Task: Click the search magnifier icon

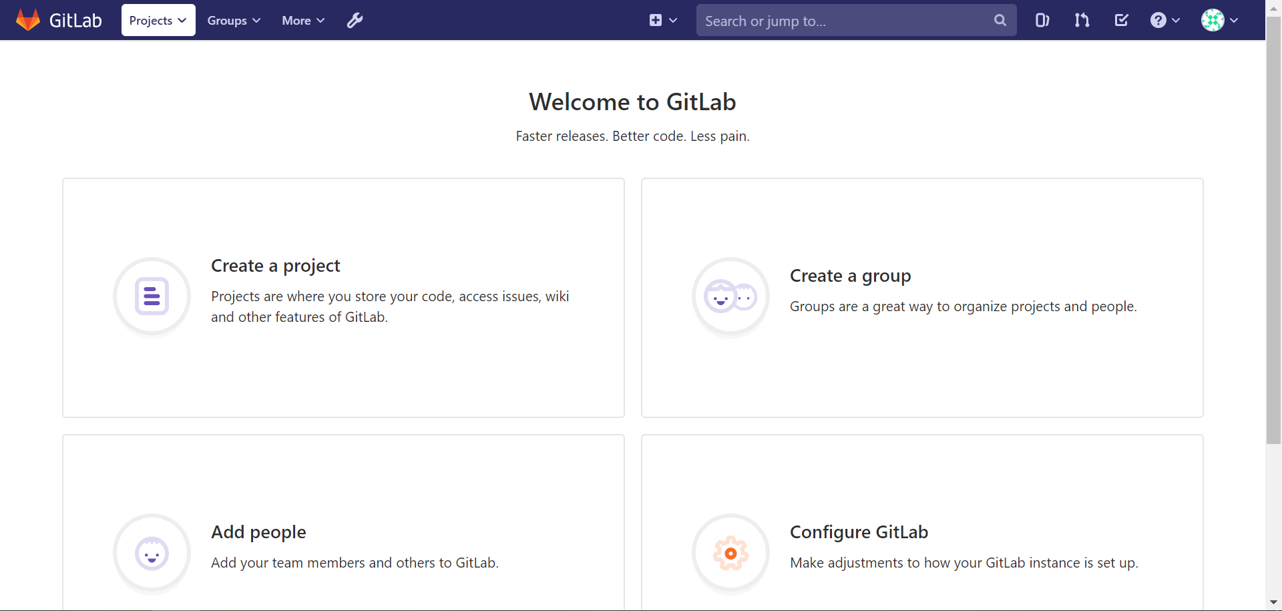Action: [1000, 20]
